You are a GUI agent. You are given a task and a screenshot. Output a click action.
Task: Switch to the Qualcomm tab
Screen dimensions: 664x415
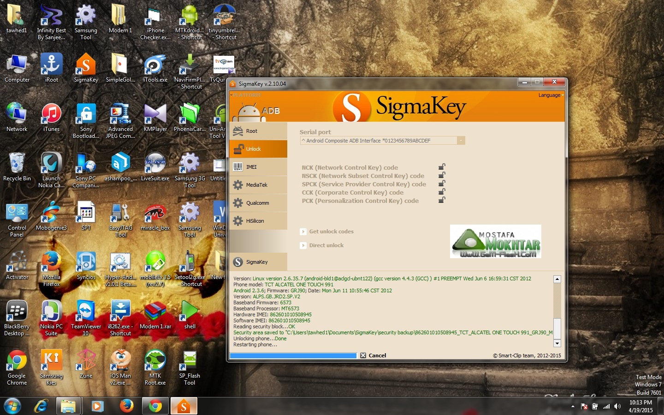click(258, 203)
